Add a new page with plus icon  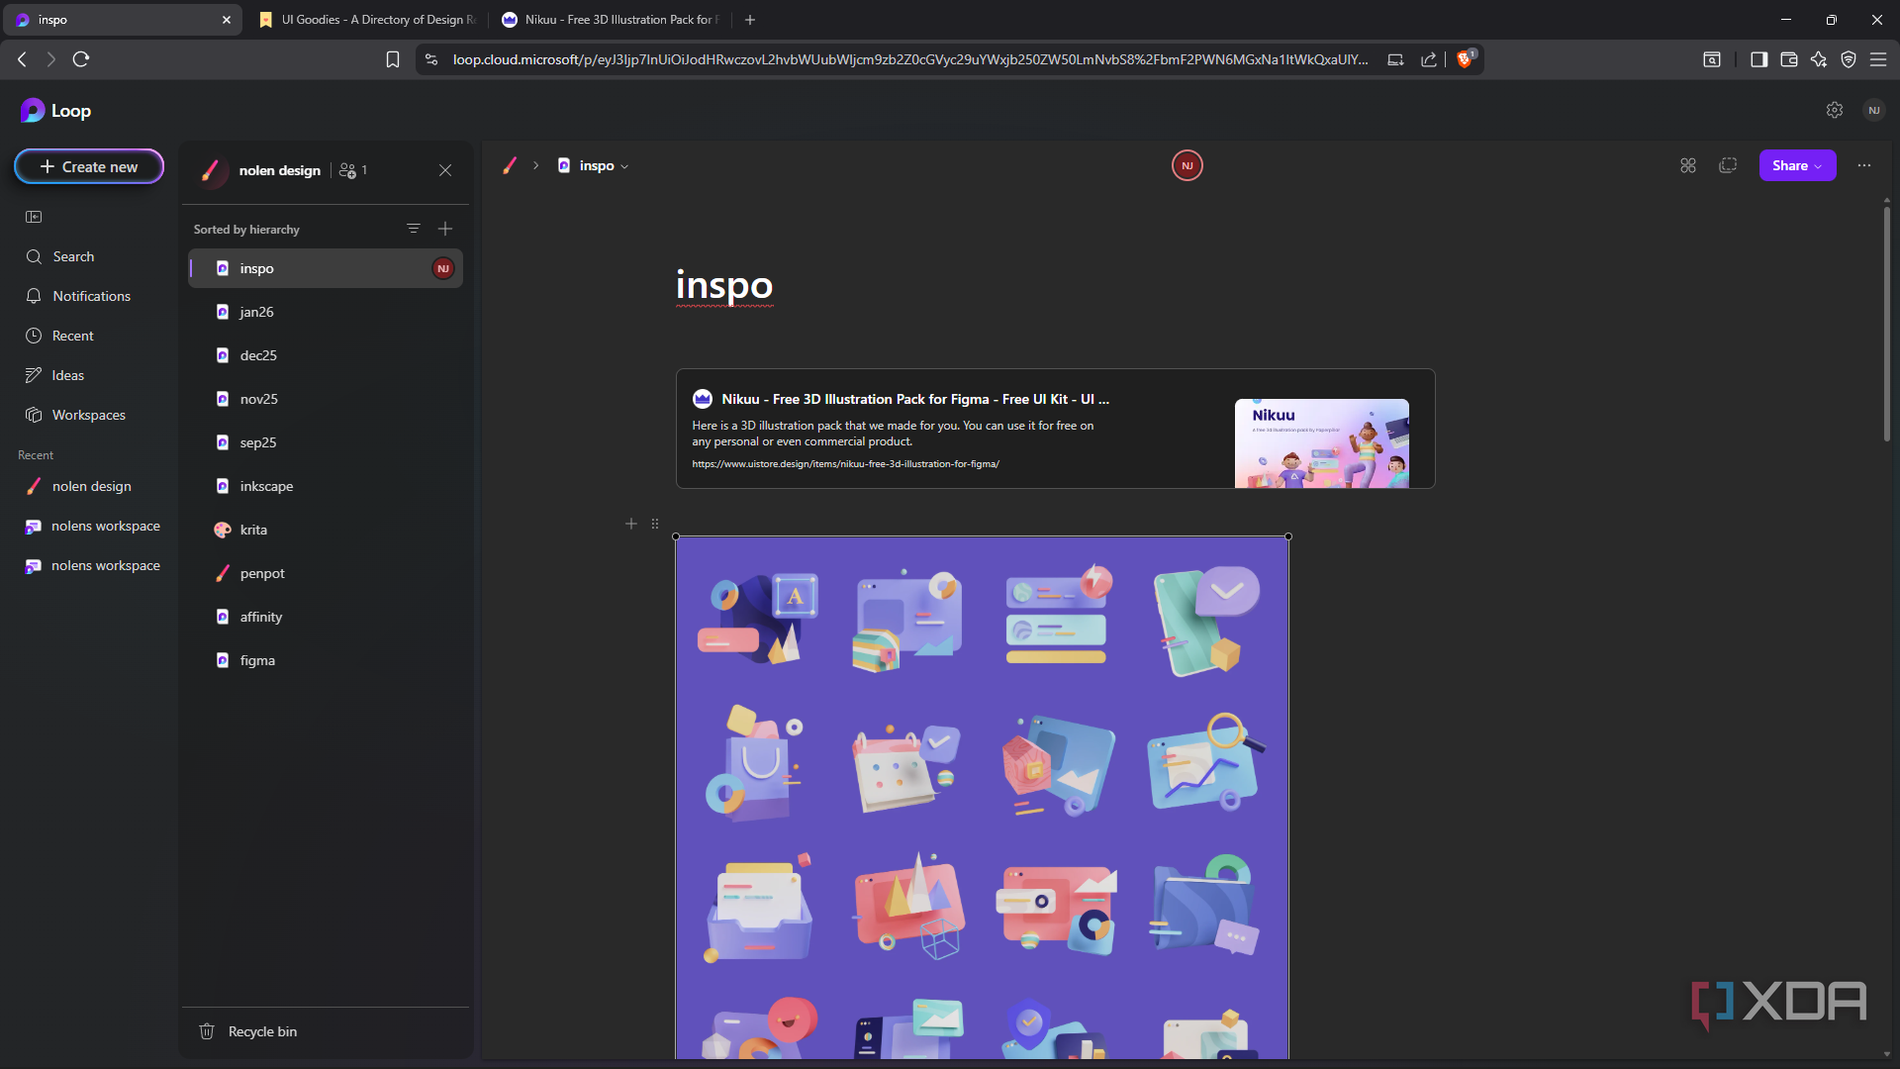click(x=445, y=229)
